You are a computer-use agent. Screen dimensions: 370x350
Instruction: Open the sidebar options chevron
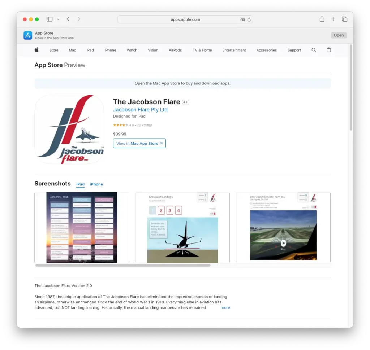(x=57, y=19)
